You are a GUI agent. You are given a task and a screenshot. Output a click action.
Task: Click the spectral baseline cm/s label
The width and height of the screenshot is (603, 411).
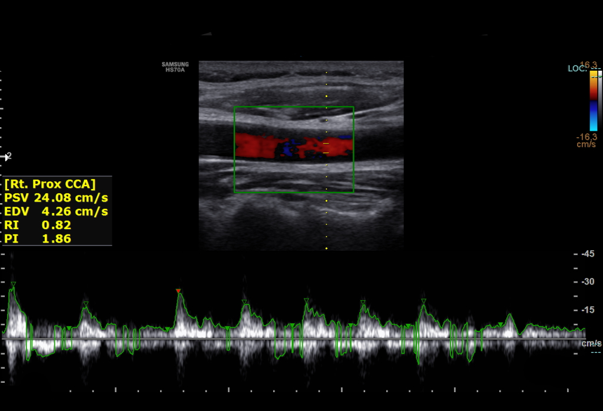coord(591,343)
